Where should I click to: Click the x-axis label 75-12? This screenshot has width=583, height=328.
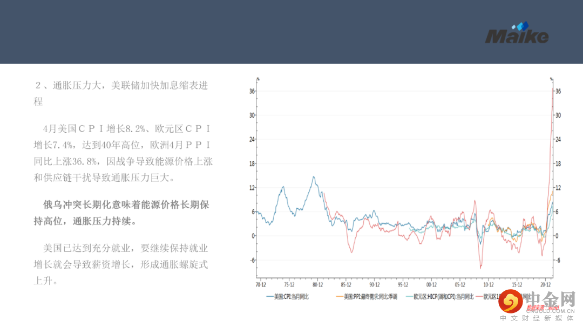[289, 285]
